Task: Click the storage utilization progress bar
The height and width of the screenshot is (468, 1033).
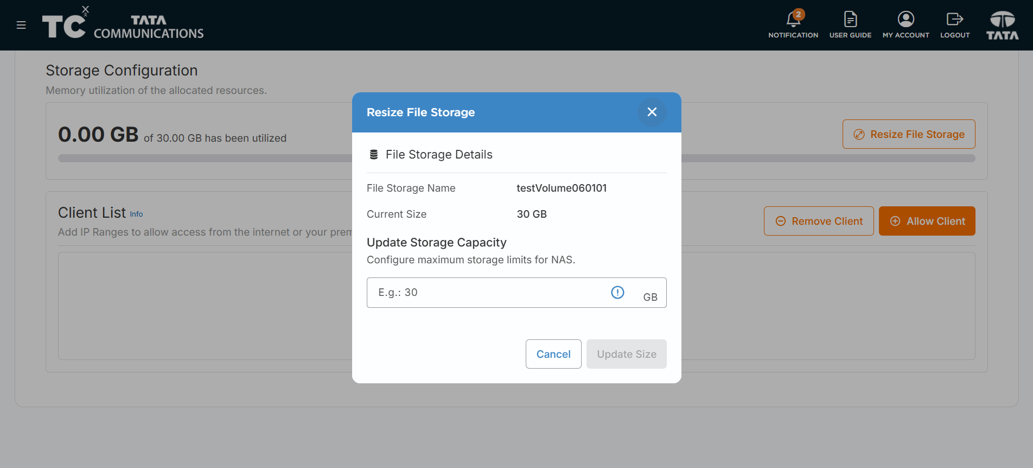Action: (516, 159)
